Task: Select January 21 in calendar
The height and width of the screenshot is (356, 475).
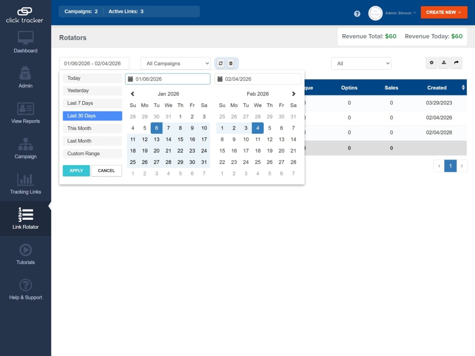Action: pos(169,151)
